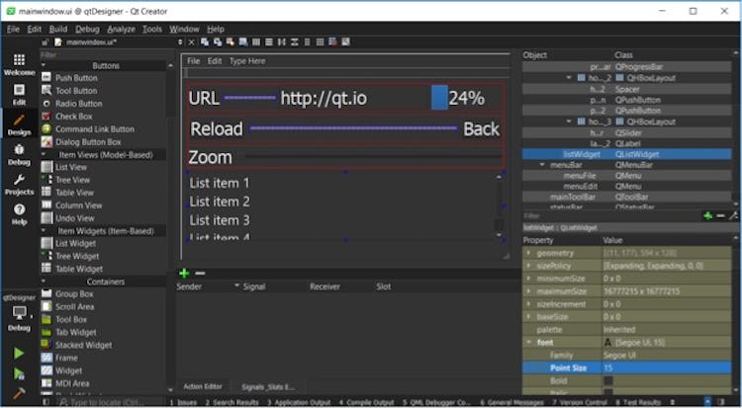
Task: Click minus icon in property editor
Action: (720, 215)
